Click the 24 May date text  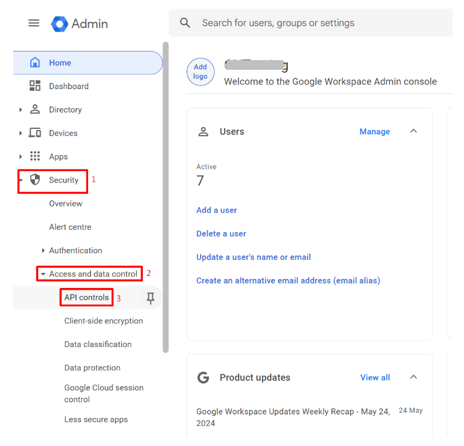pyautogui.click(x=410, y=410)
